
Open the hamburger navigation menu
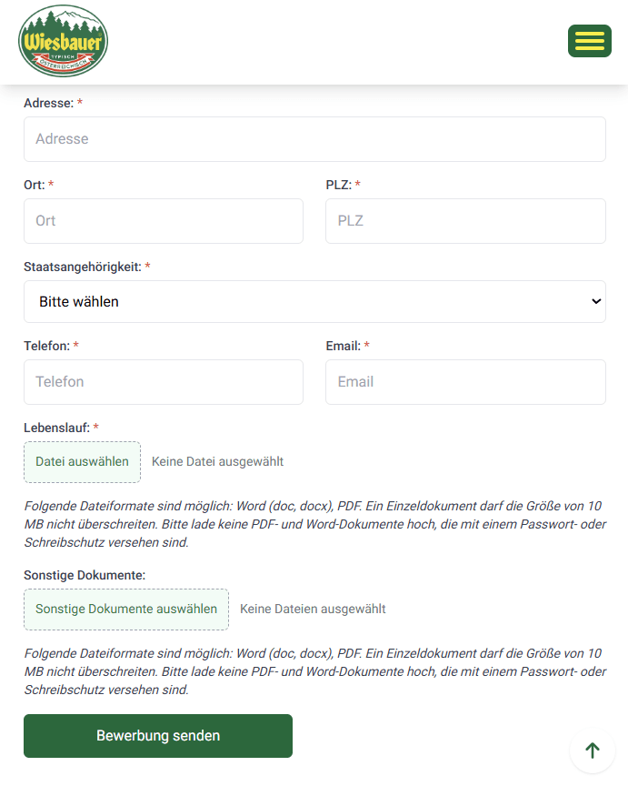[589, 41]
